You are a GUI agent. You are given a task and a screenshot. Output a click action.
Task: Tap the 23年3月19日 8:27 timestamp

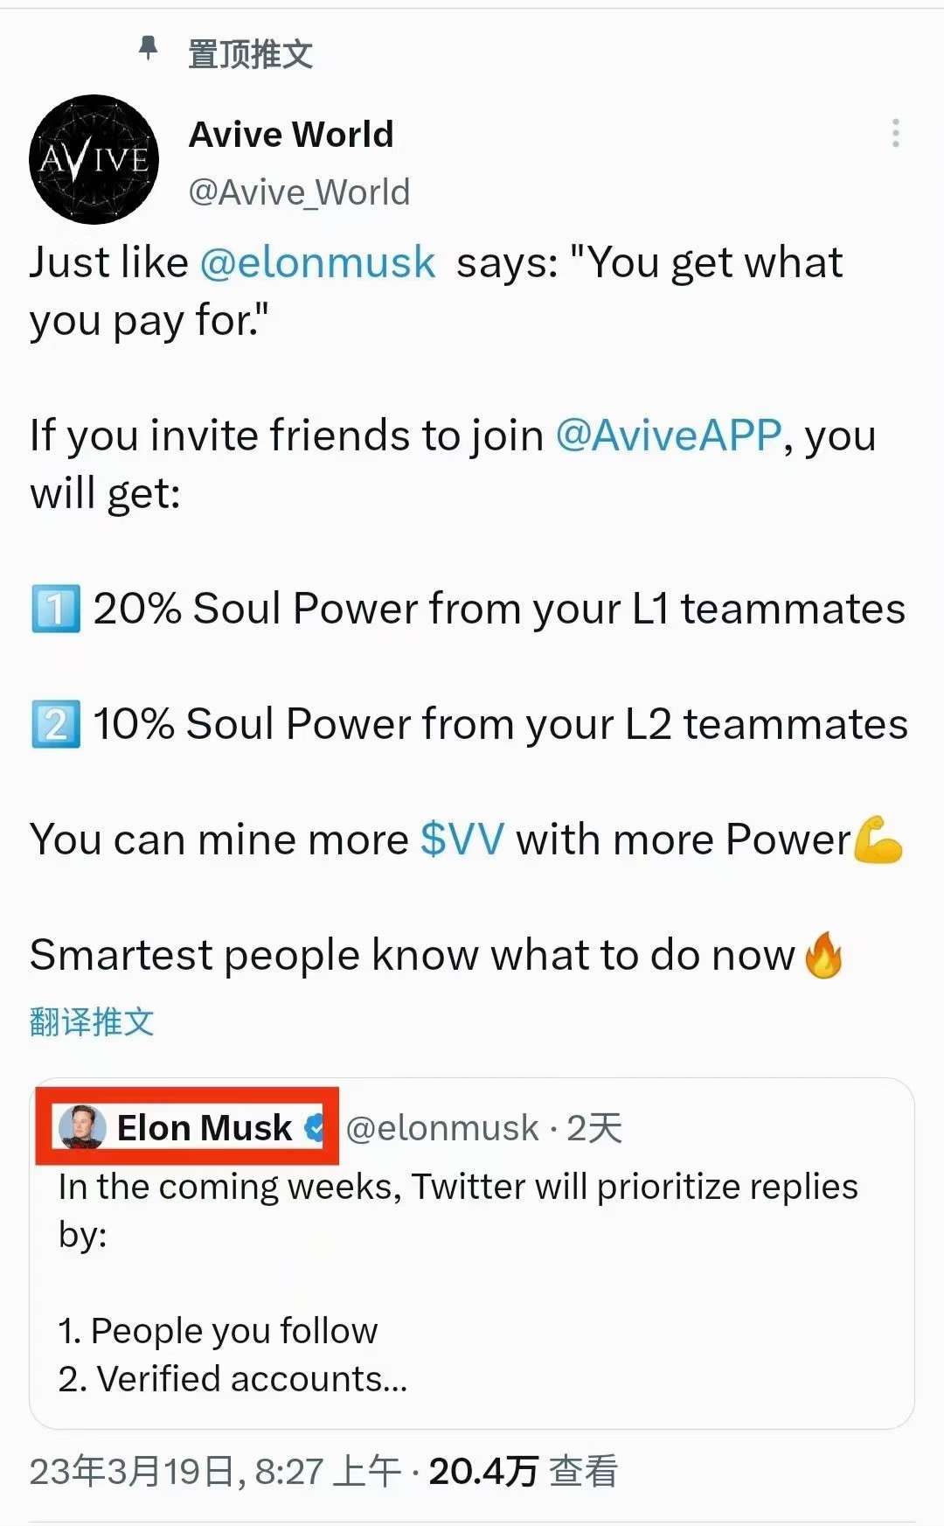pos(215,1472)
